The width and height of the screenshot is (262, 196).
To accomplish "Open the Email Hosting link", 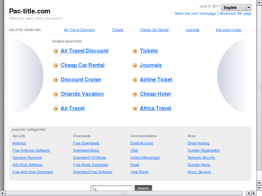I will 198,143.
